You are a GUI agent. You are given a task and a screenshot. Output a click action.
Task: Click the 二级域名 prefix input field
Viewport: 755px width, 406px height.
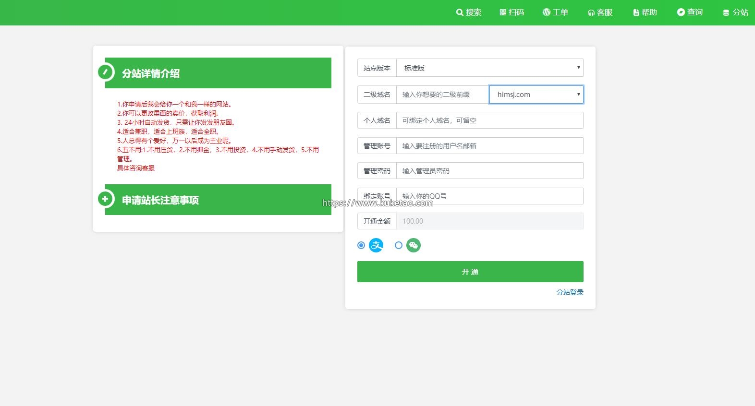click(x=442, y=95)
